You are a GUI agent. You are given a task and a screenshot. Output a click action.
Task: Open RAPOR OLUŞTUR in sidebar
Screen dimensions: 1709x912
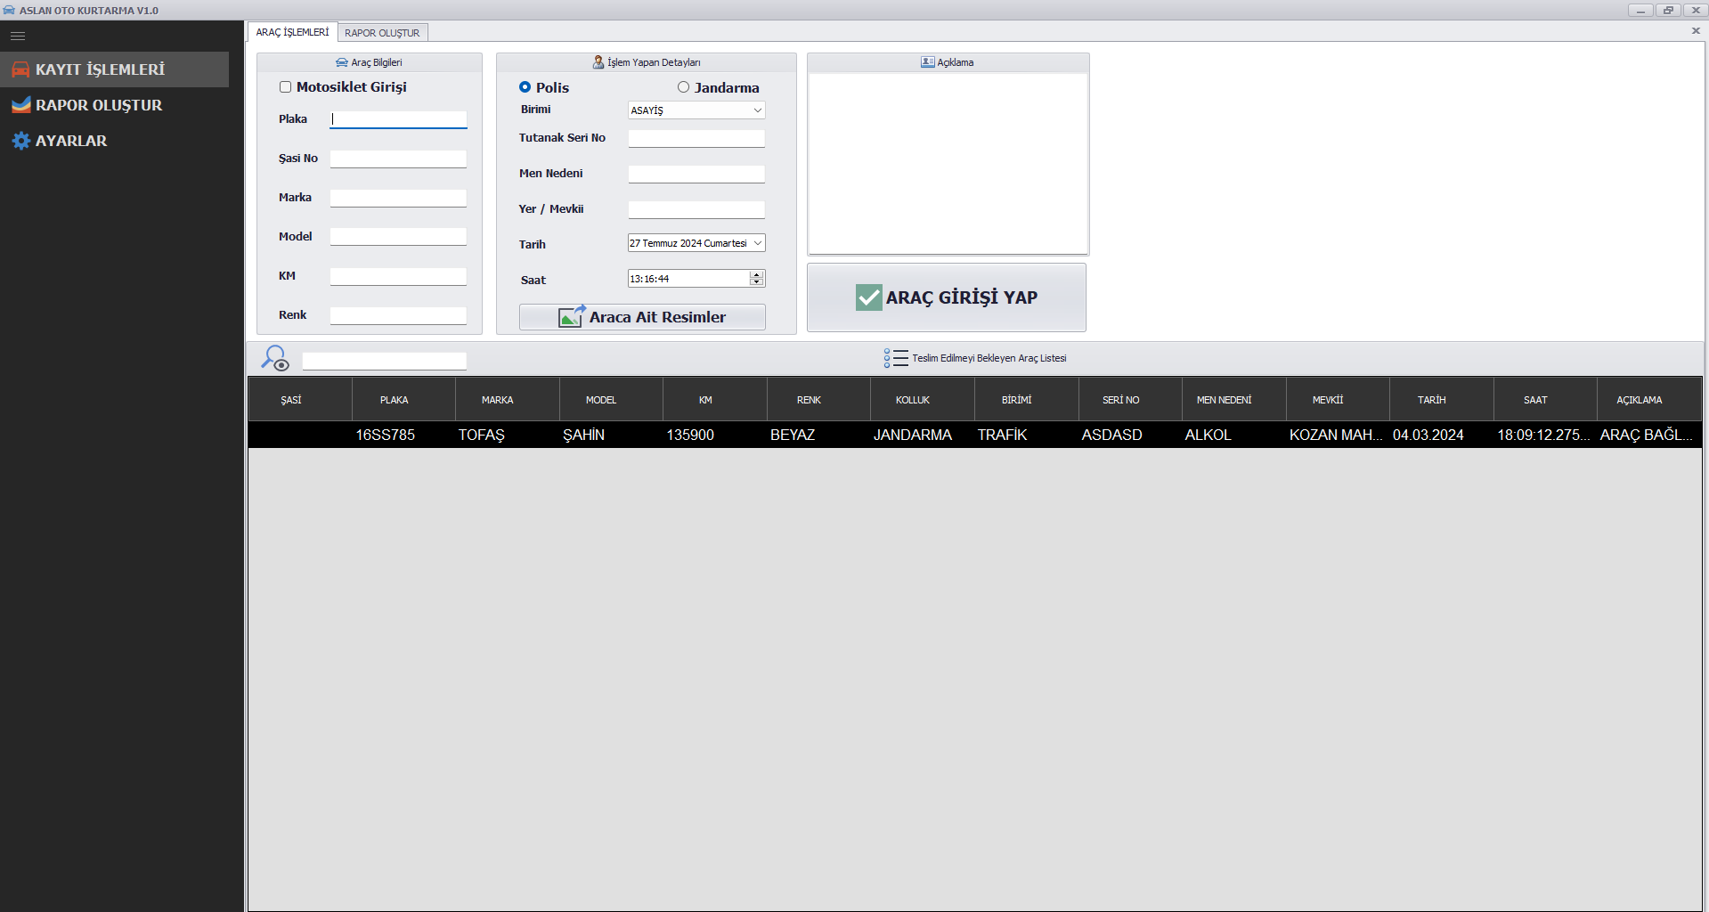(115, 105)
